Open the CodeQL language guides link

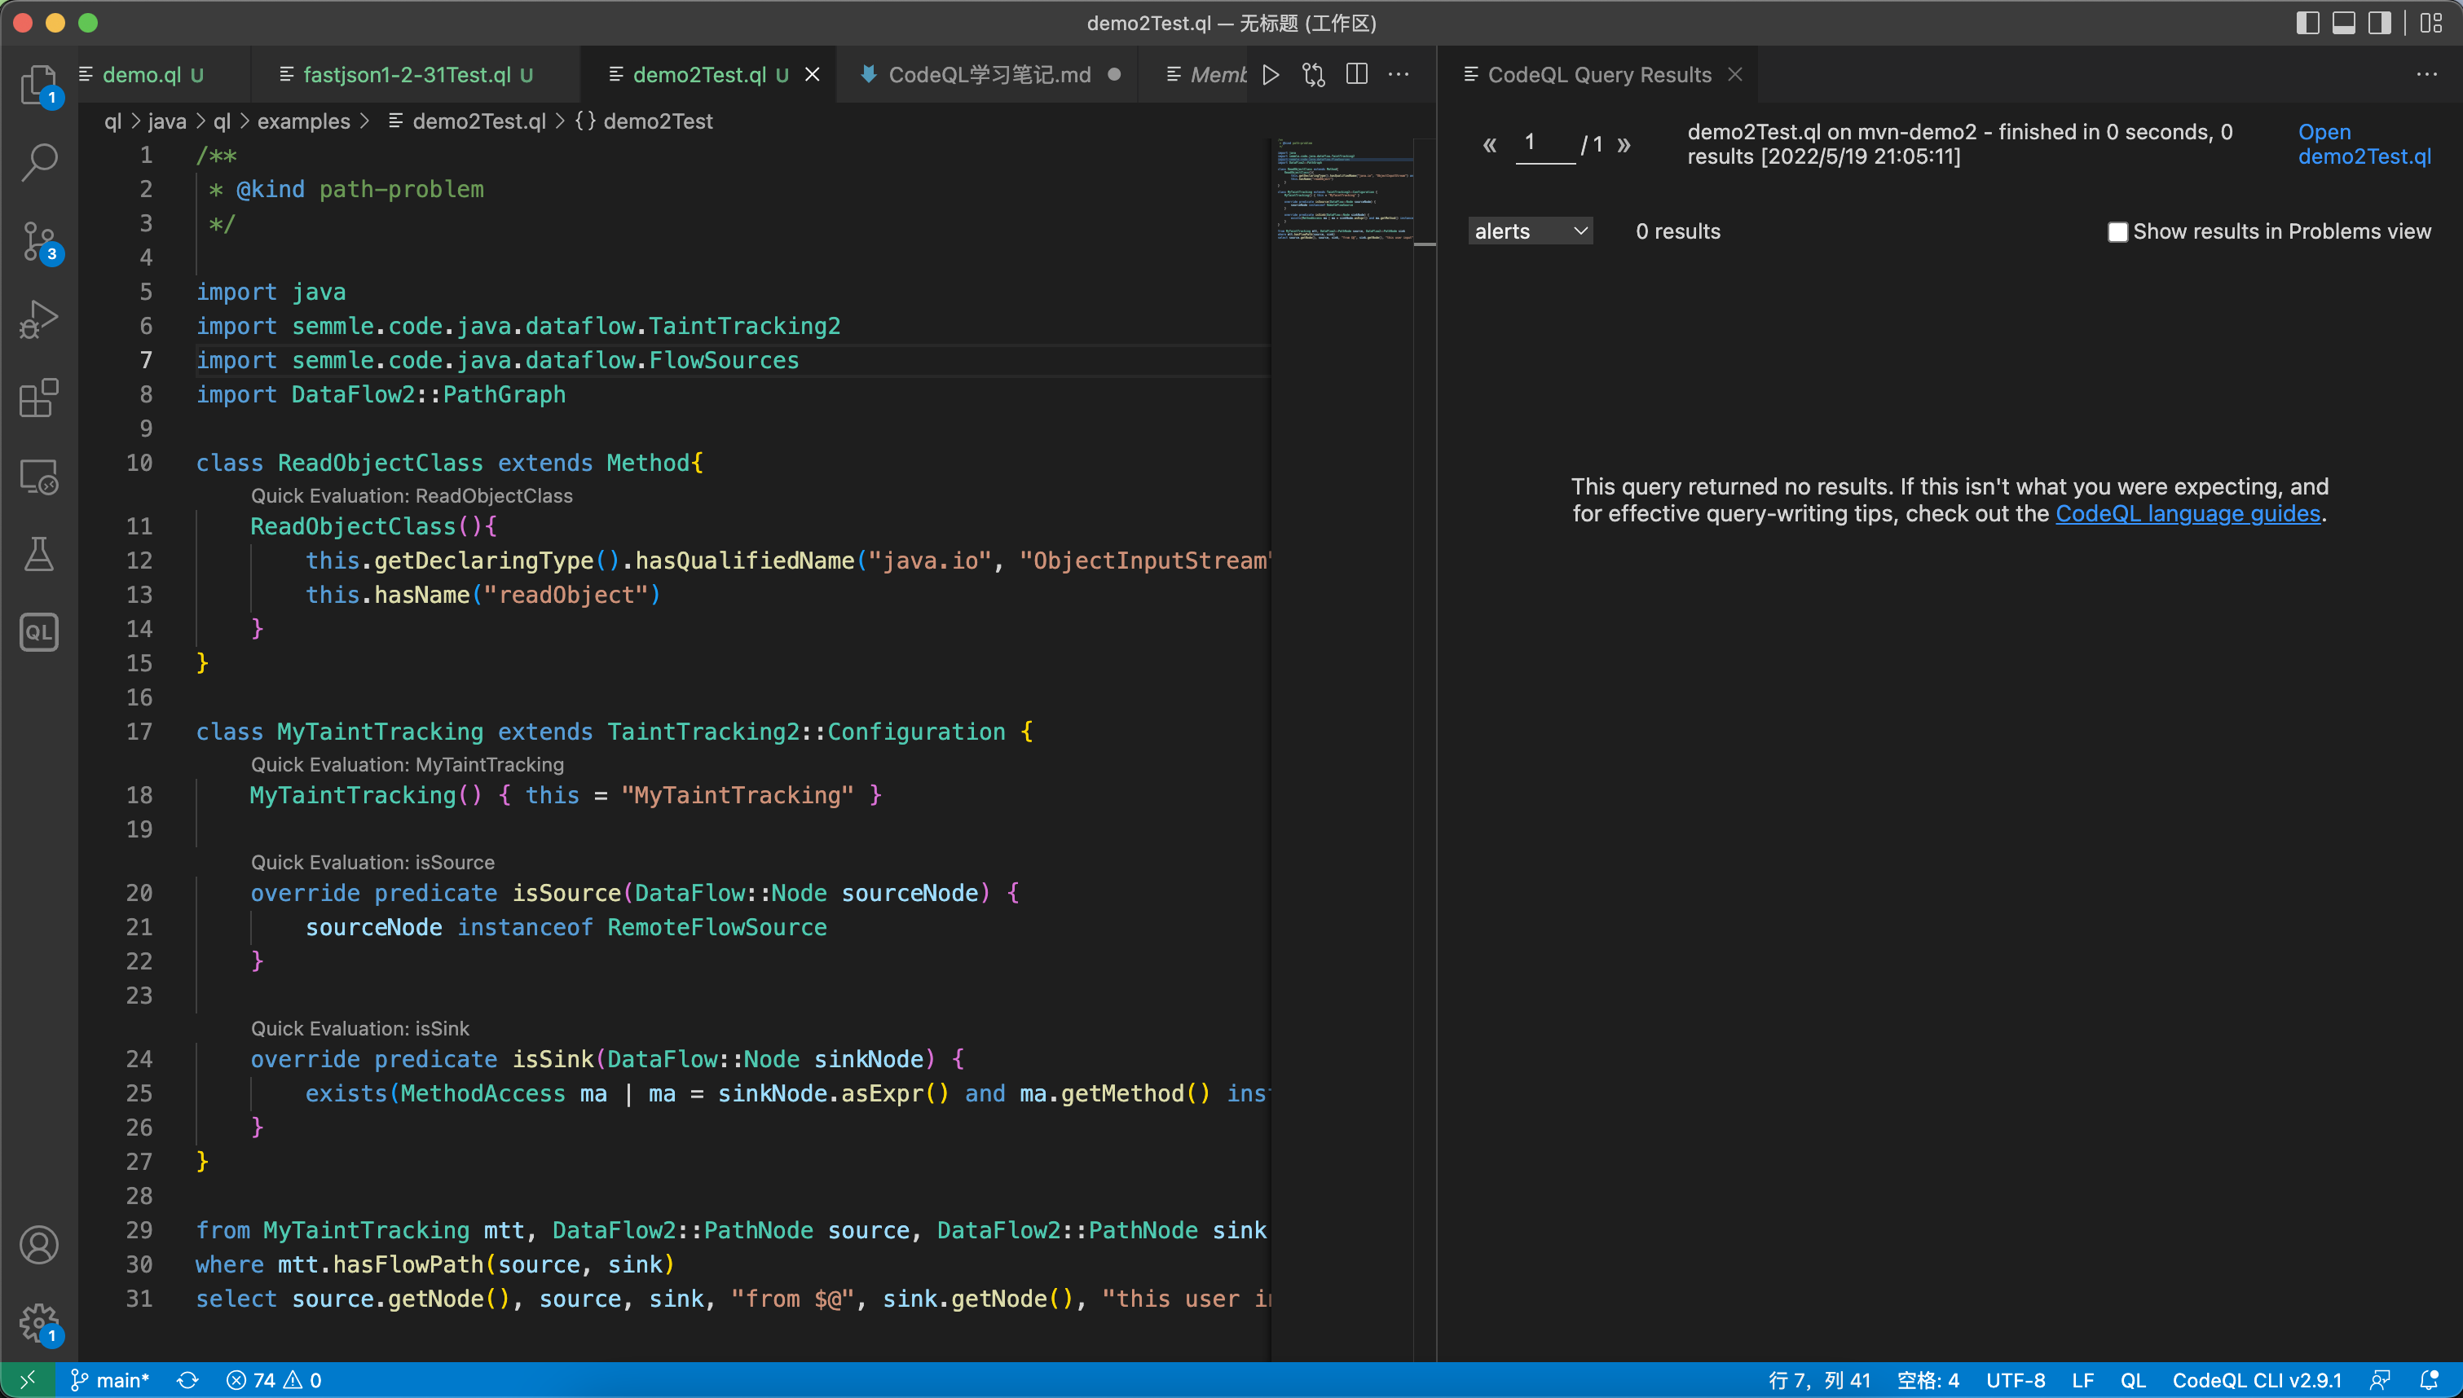[x=2188, y=514]
